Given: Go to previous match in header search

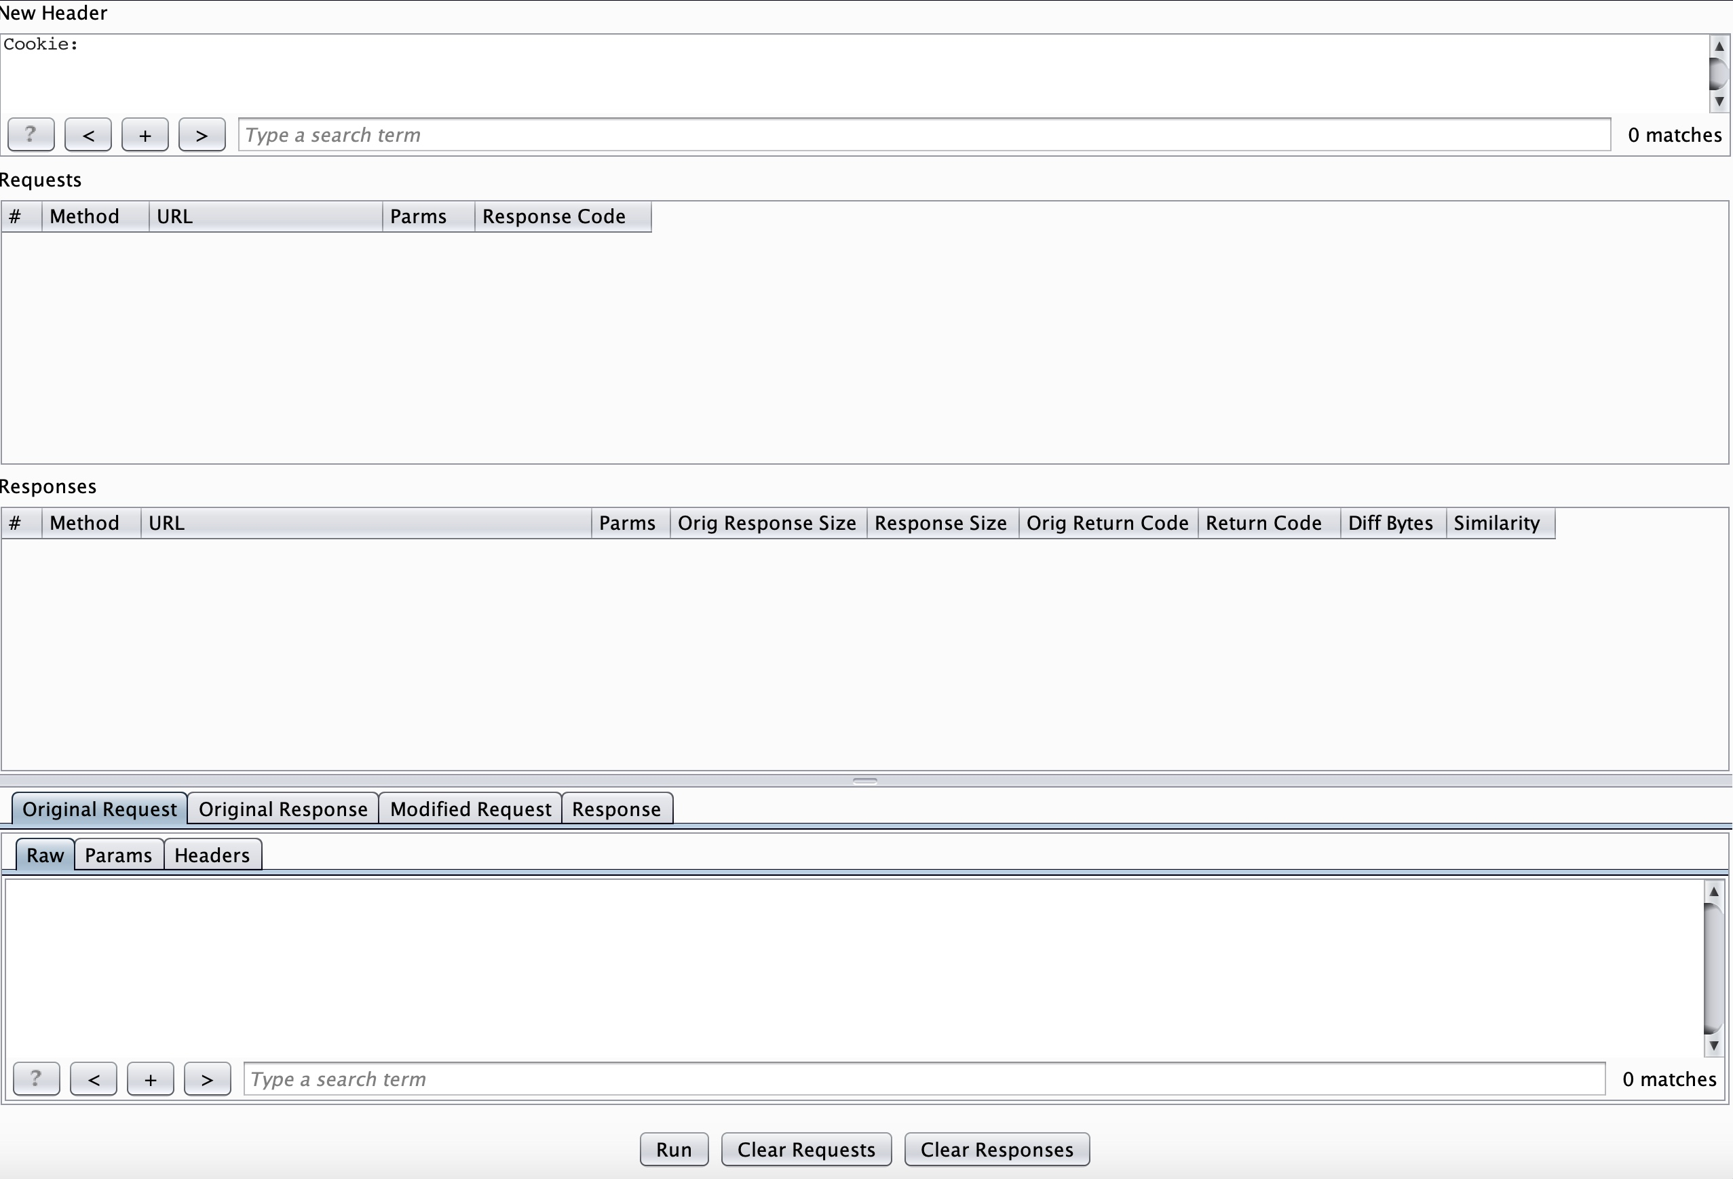Looking at the screenshot, I should point(88,134).
